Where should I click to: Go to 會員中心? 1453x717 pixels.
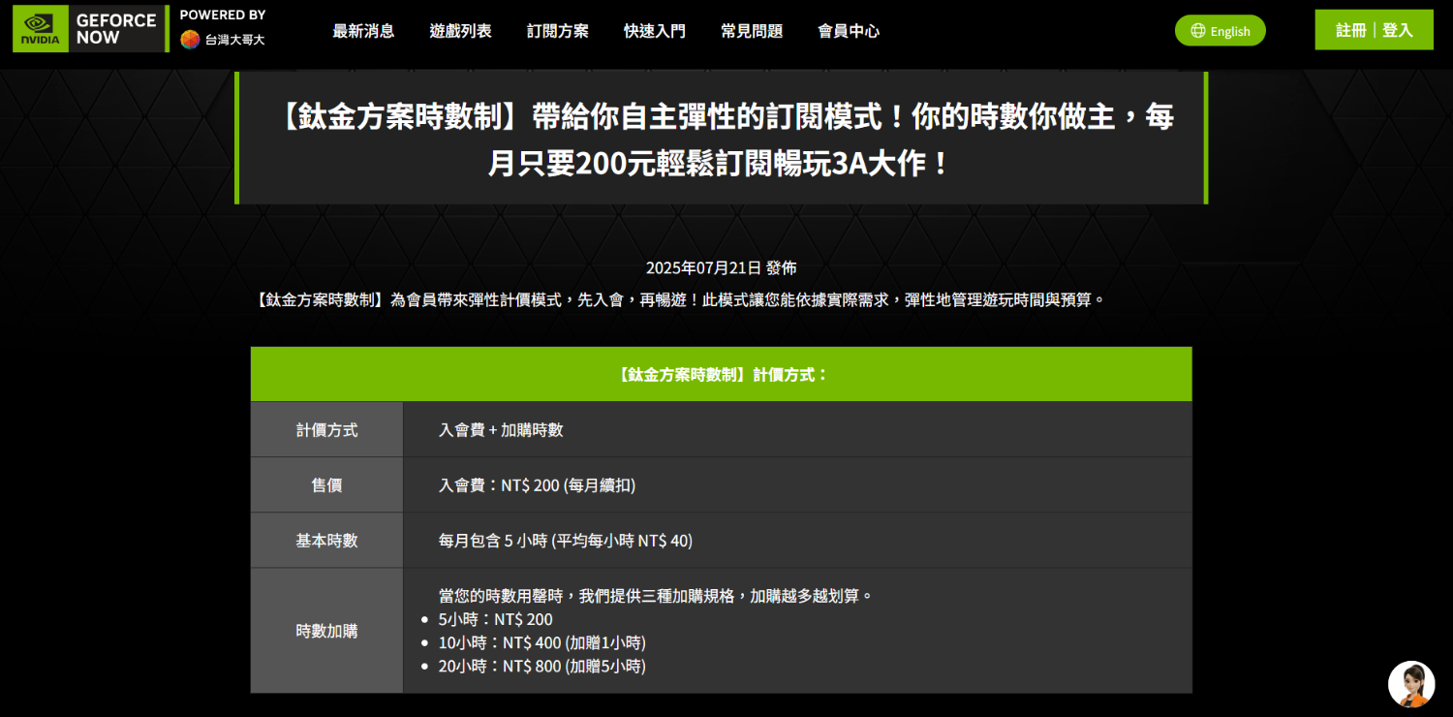(x=849, y=31)
